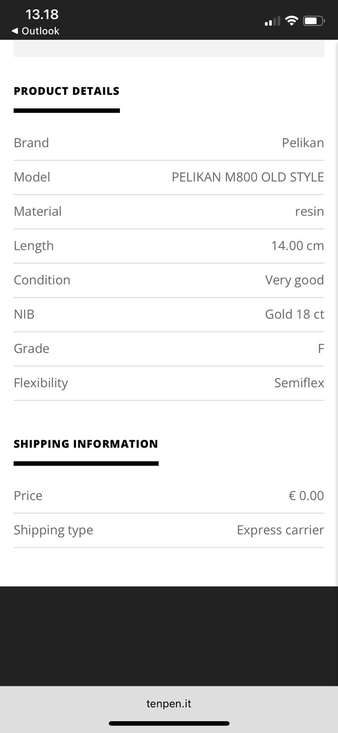Tap the Outlook return label
Image resolution: width=338 pixels, height=733 pixels.
tap(40, 31)
